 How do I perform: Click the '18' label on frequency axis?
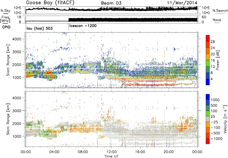click(x=19, y=17)
